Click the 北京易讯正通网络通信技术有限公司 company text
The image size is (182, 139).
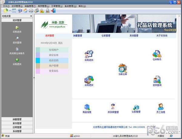pos(110,127)
